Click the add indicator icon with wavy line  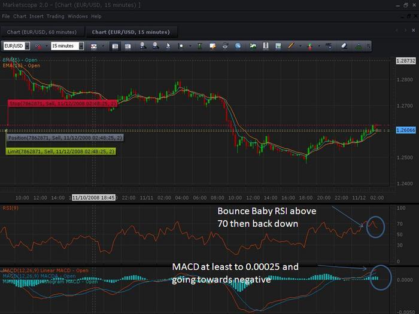94,46
